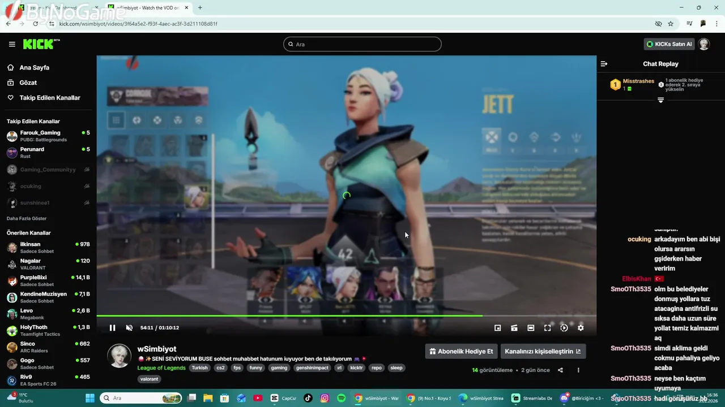Open playback speed options
The width and height of the screenshot is (725, 407).
coord(564,328)
